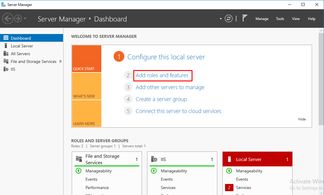Click the Forward navigation arrow
This screenshot has height=195, width=324.
18,19
